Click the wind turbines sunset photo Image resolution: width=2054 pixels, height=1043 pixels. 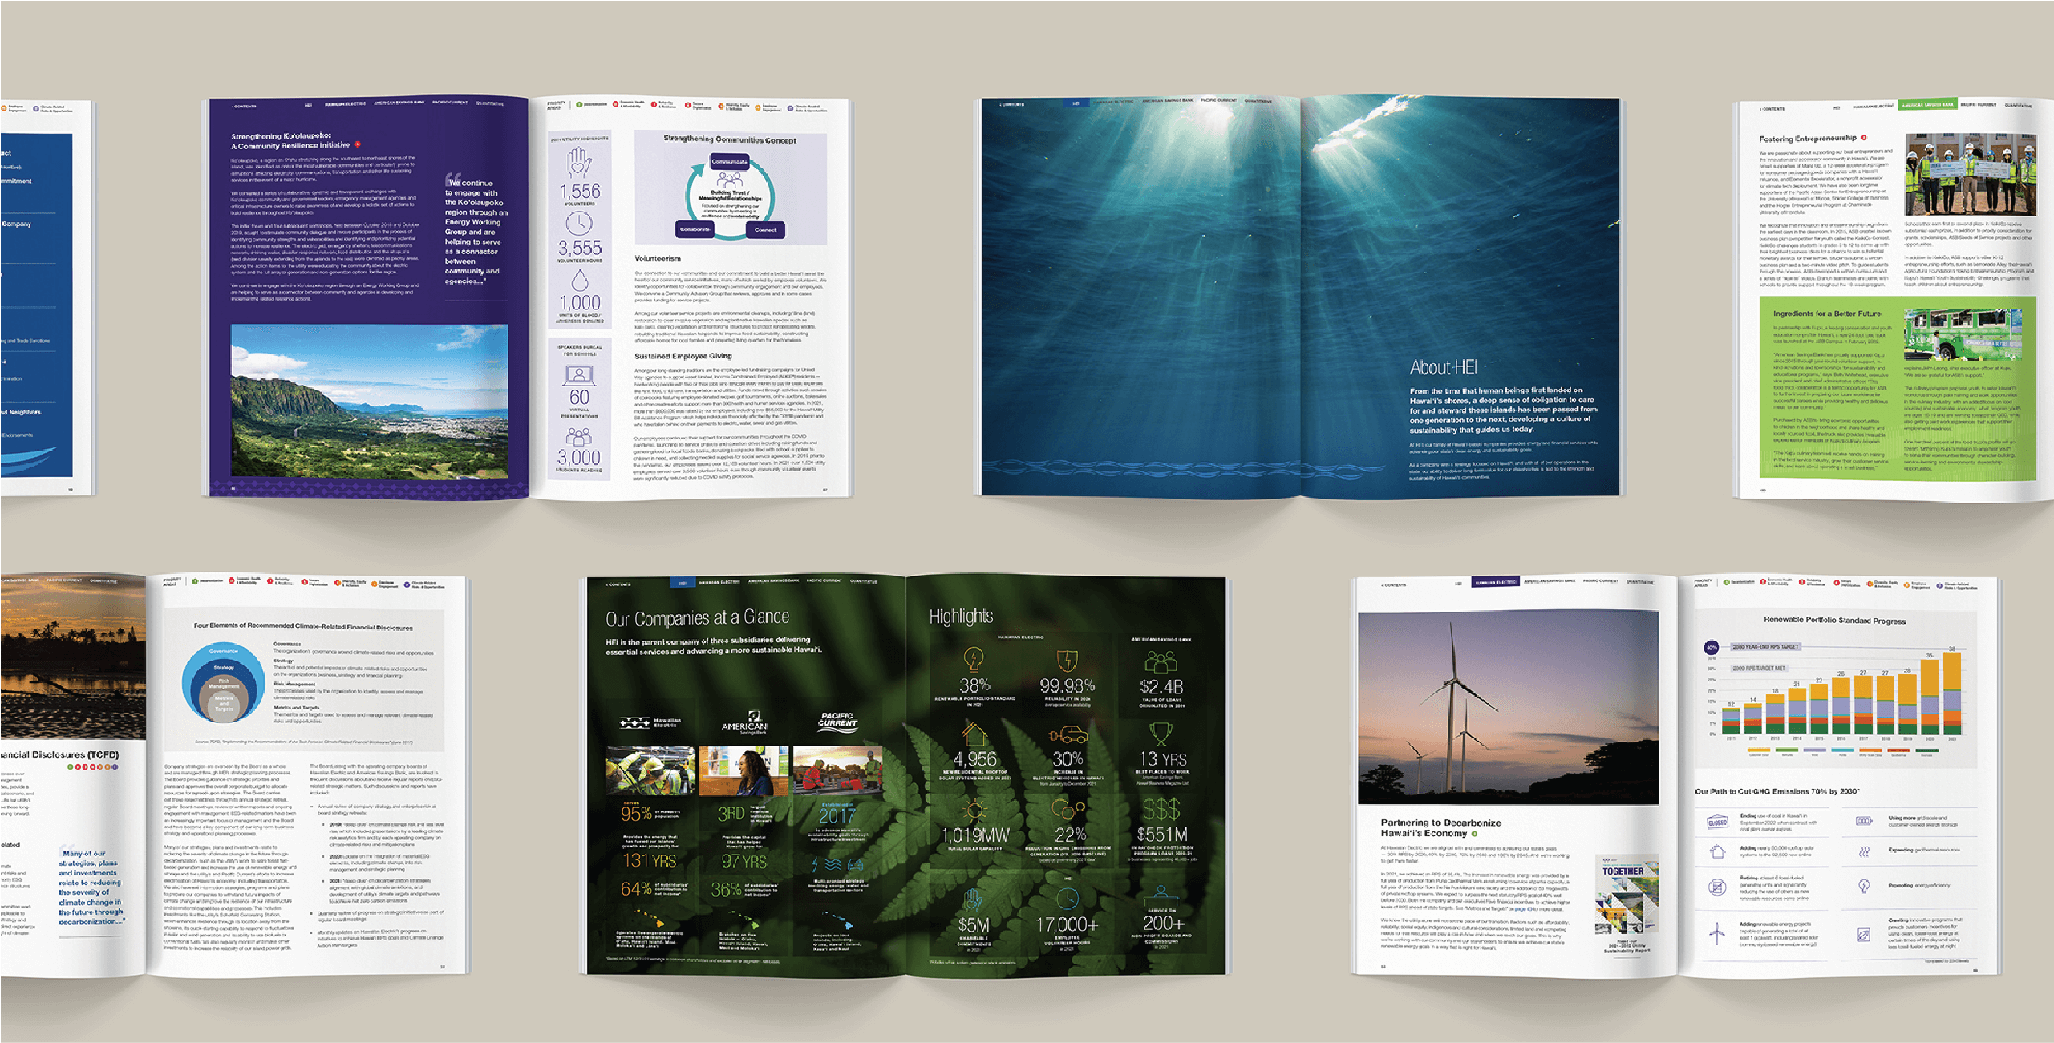point(1508,708)
